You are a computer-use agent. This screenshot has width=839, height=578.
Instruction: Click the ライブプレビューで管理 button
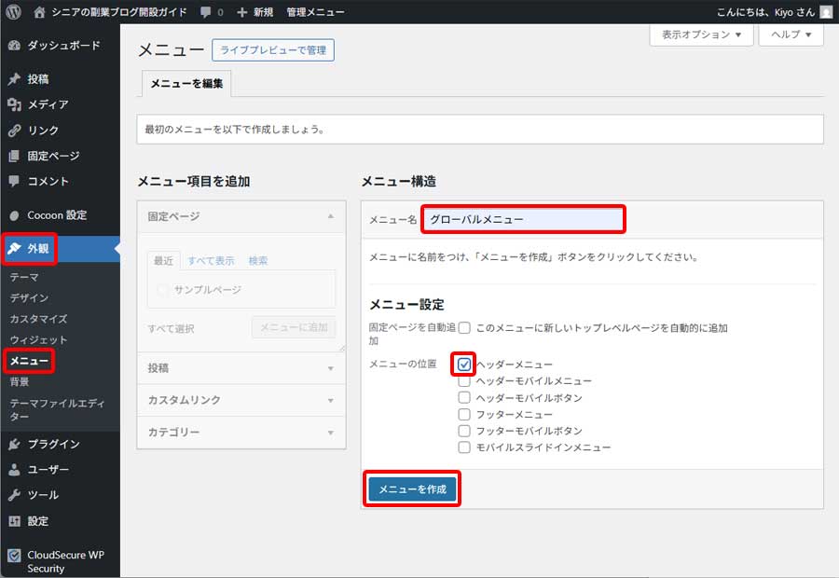pyautogui.click(x=273, y=50)
